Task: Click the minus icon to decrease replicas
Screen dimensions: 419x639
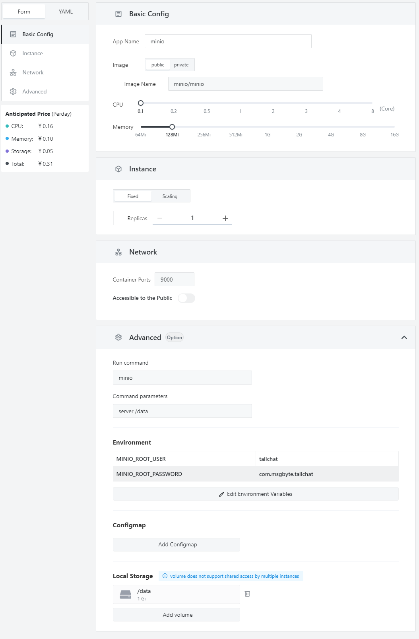Action: pos(160,218)
